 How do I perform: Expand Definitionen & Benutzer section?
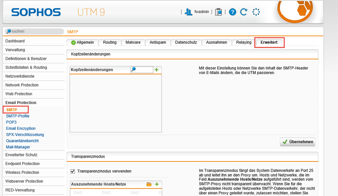pyautogui.click(x=26, y=59)
